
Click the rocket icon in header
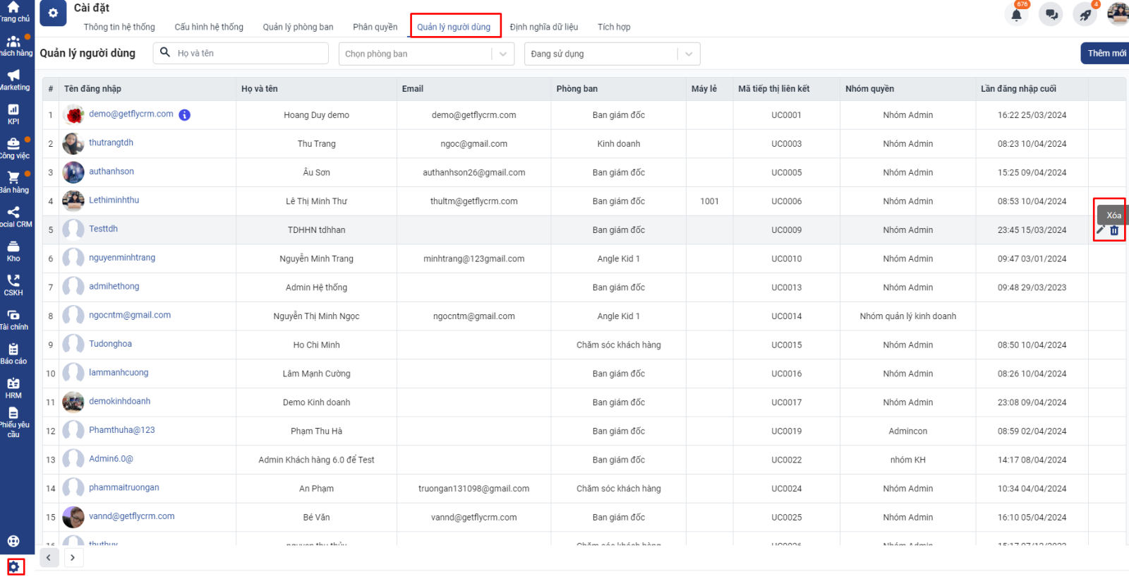click(1085, 15)
